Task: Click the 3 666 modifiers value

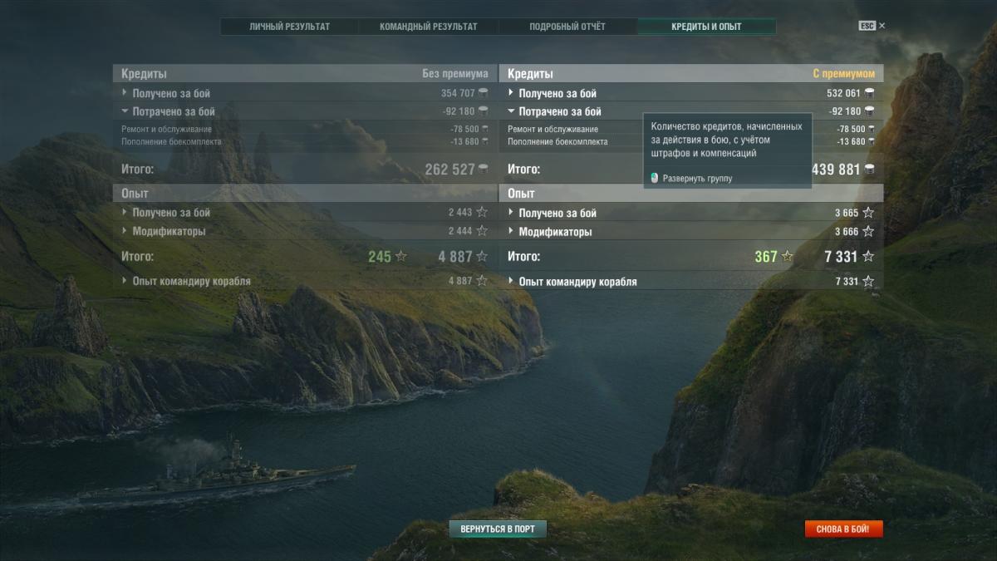Action: tap(847, 231)
